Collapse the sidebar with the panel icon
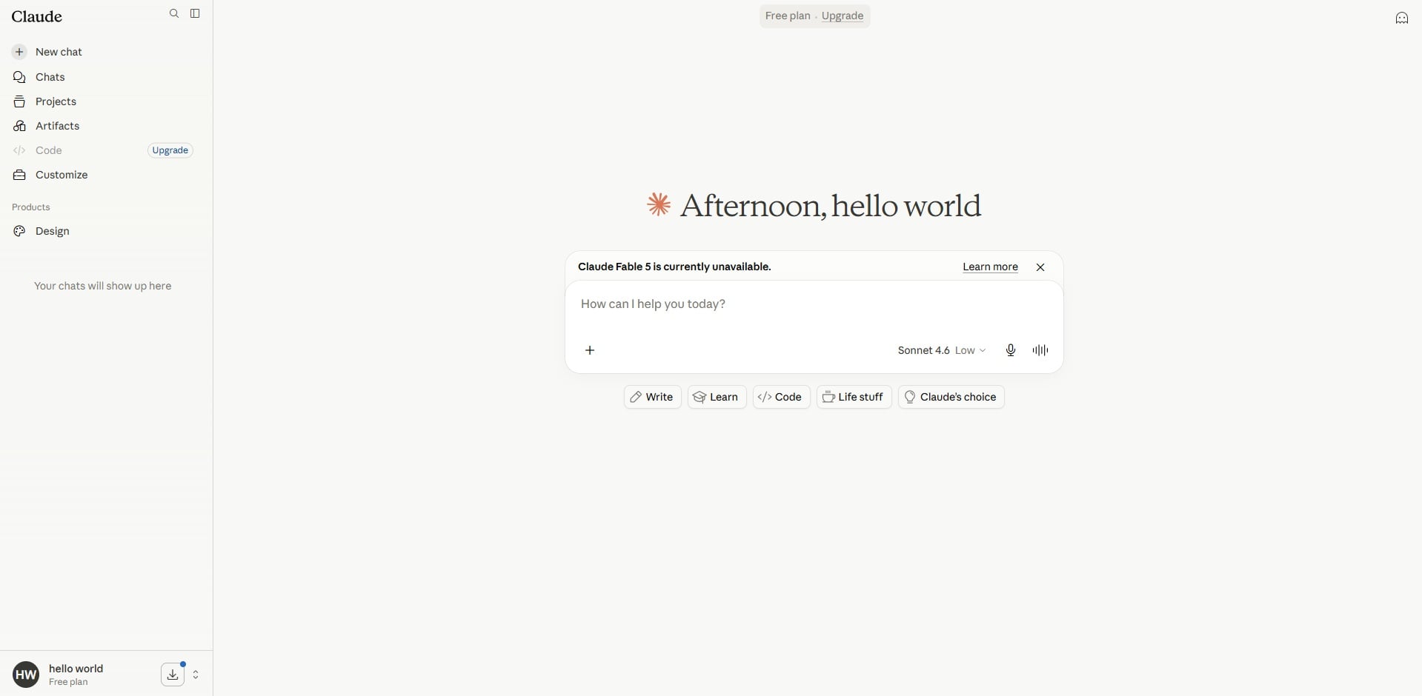1422x696 pixels. 195,13
